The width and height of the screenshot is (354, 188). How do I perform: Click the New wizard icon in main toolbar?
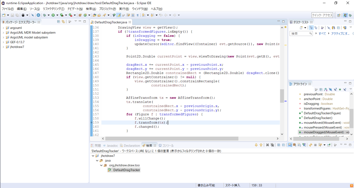pos(4,15)
